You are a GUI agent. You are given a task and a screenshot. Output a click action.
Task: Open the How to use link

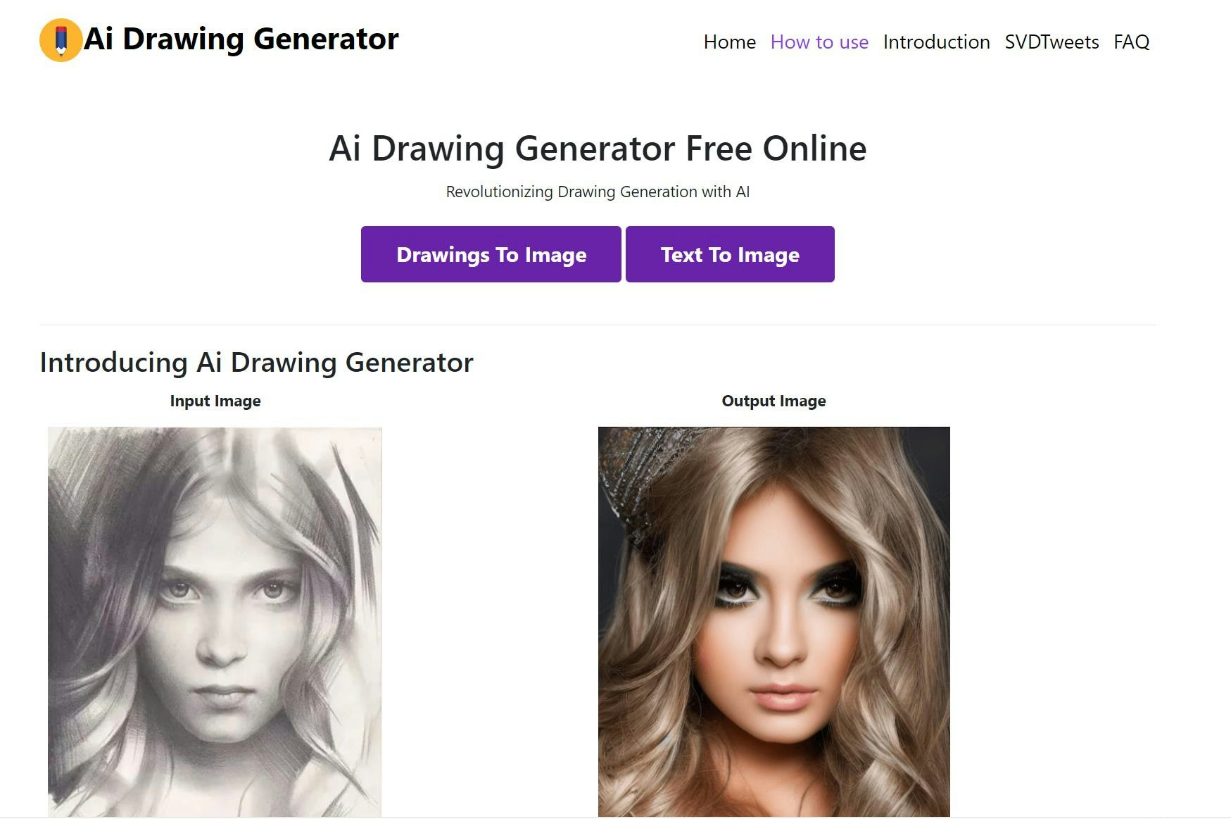pyautogui.click(x=819, y=42)
